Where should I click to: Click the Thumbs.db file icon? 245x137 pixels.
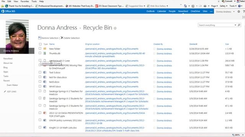[x=45, y=53]
